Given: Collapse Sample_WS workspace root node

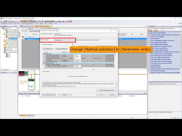Looking at the screenshot, I should 2,28.
